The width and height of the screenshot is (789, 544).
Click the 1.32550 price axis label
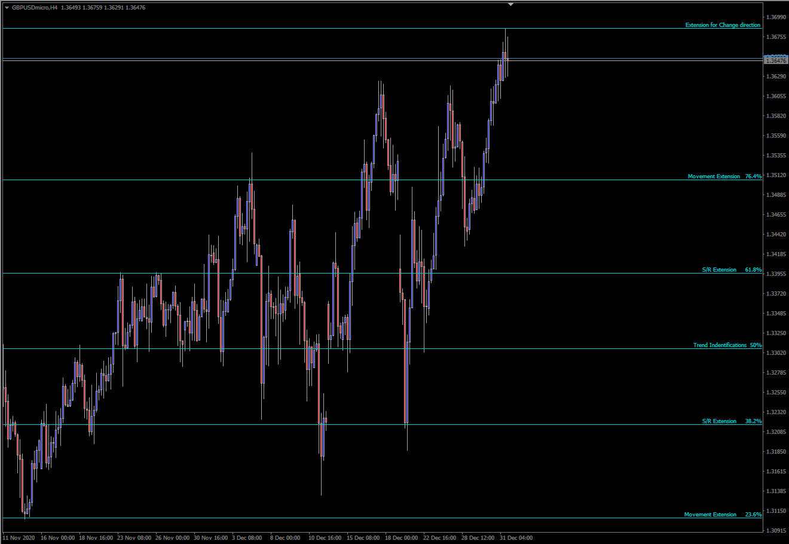pos(775,393)
